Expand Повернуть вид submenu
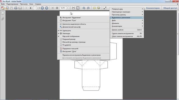Image resolution: width=179 pixels, height=100 pixels. 127,9
